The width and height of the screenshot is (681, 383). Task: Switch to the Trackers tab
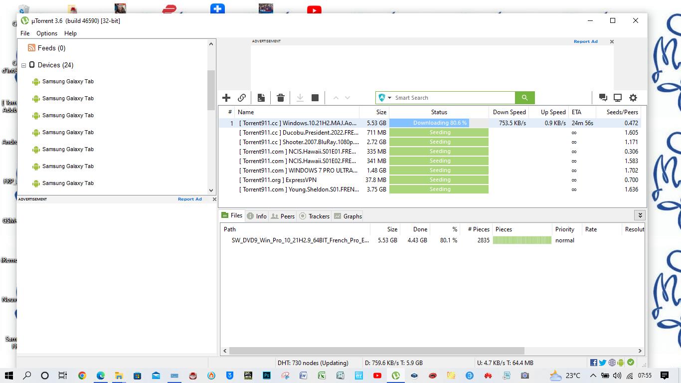pyautogui.click(x=314, y=216)
